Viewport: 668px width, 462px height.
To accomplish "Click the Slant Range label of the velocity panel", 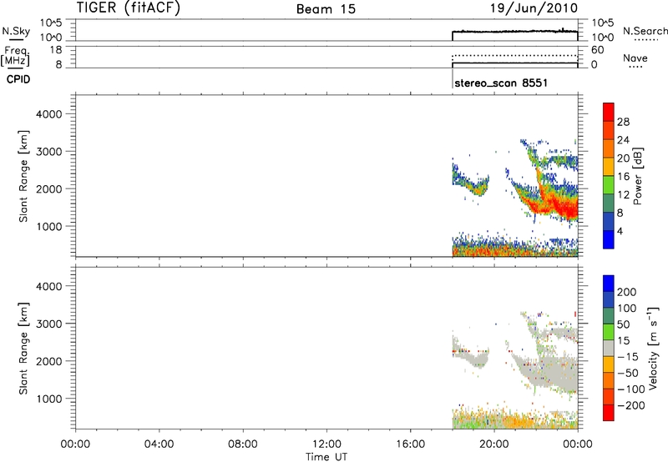I will [x=23, y=349].
